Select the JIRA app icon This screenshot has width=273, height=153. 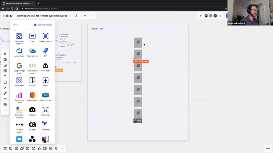coord(45,51)
